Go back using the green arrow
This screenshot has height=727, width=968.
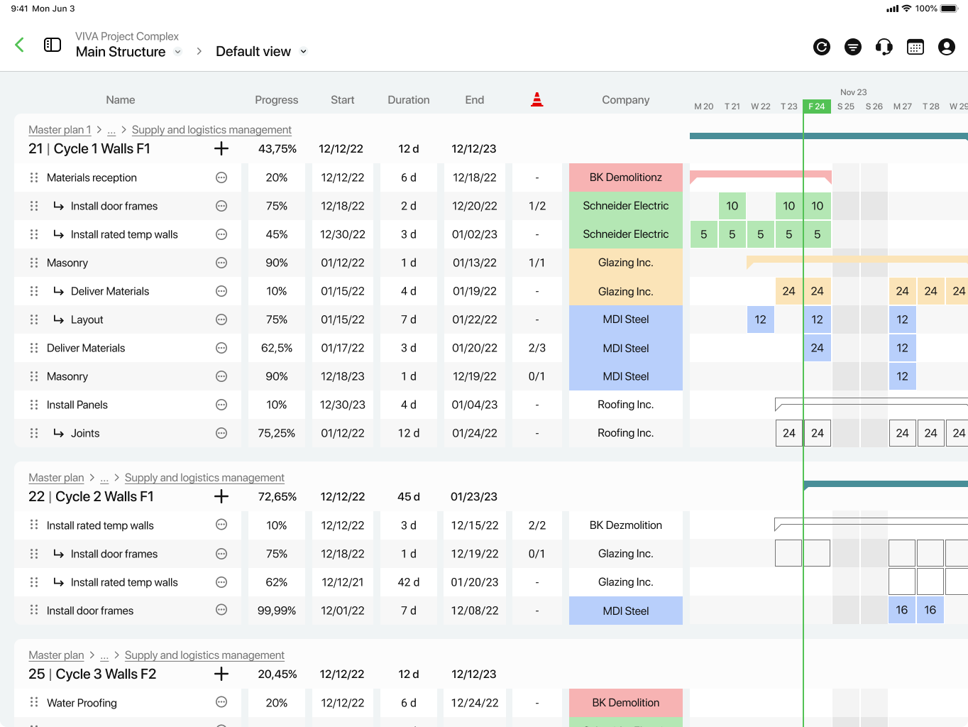[x=20, y=45]
